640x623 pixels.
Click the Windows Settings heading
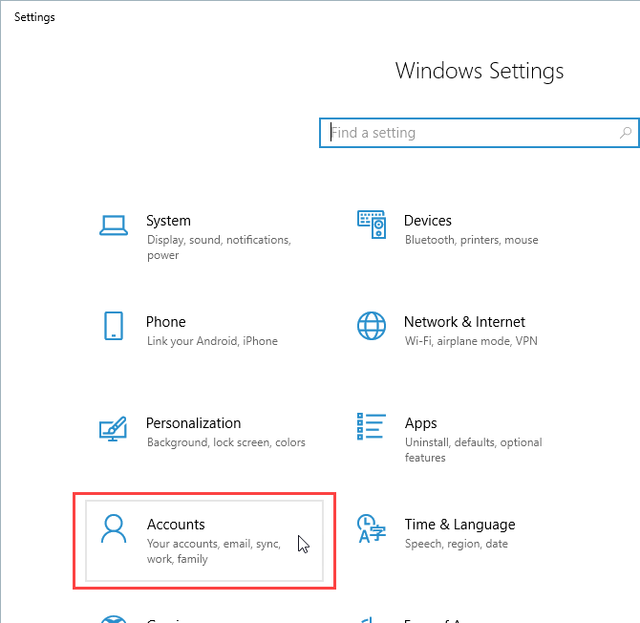(480, 71)
